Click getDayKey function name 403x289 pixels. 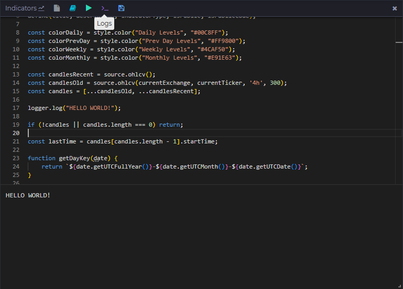click(x=74, y=158)
